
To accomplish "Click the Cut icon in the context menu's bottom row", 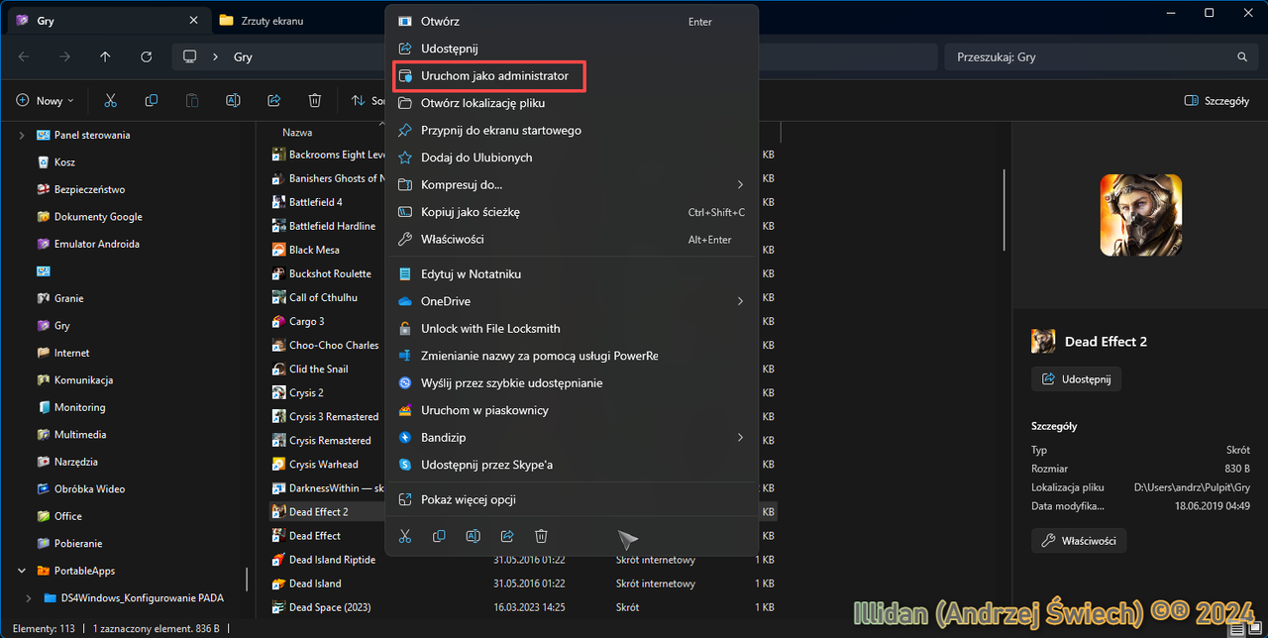I will pyautogui.click(x=405, y=536).
